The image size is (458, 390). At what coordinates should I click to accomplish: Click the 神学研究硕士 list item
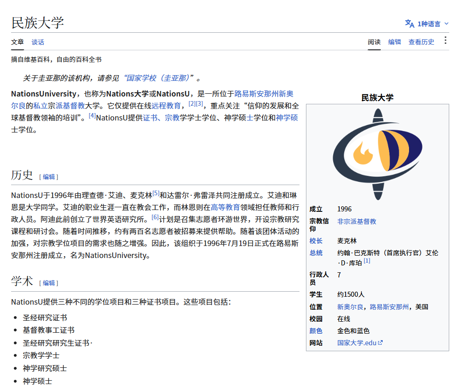click(x=45, y=368)
